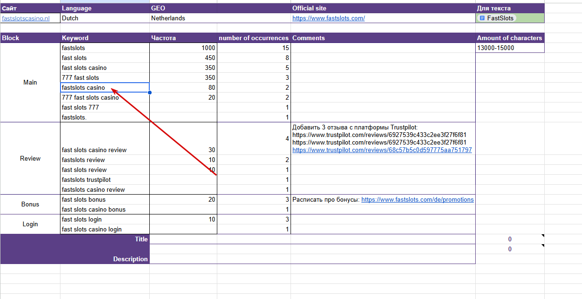Select the "Review" block cell
This screenshot has width=582, height=299.
point(30,158)
